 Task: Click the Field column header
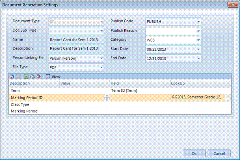[x=140, y=83]
